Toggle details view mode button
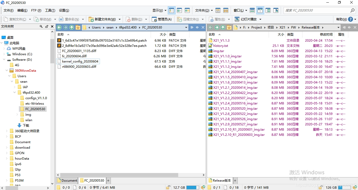The height and width of the screenshot is (190, 358). point(172,10)
